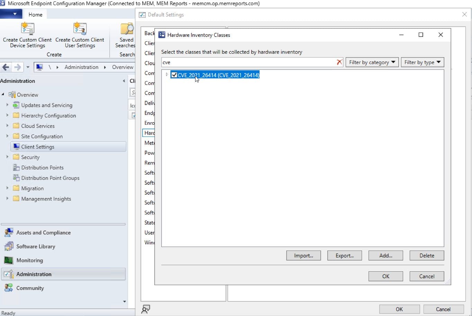Click the Export... button

pos(345,256)
